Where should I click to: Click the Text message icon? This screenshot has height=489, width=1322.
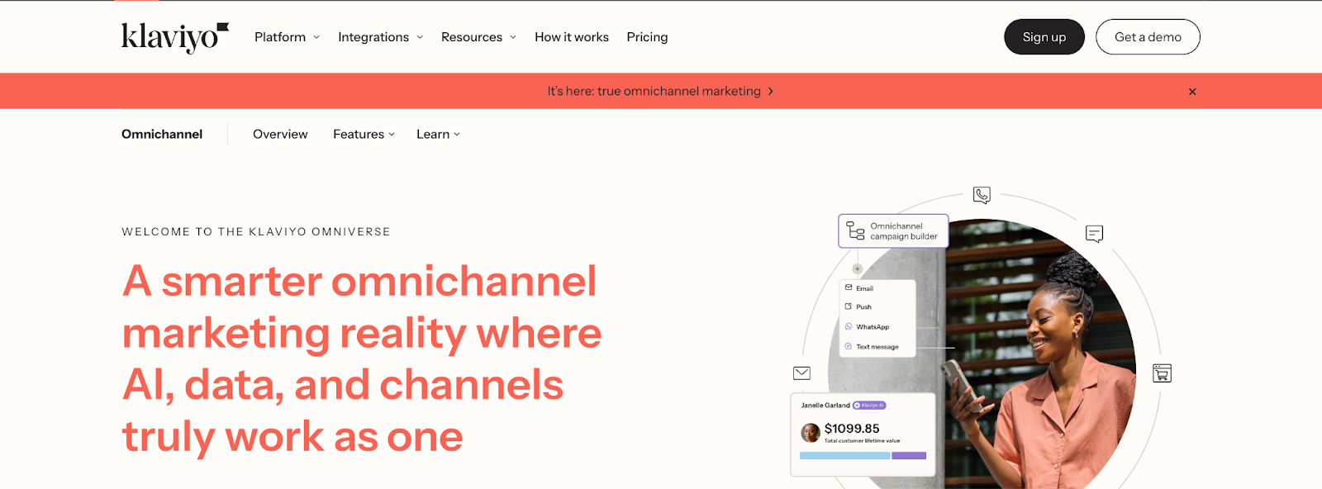[849, 346]
